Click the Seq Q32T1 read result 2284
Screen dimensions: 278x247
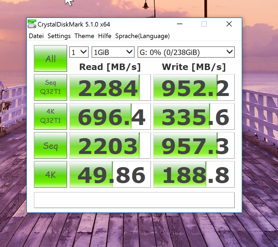pos(110,87)
